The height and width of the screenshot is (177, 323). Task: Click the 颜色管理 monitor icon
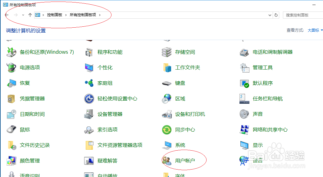click(11, 161)
